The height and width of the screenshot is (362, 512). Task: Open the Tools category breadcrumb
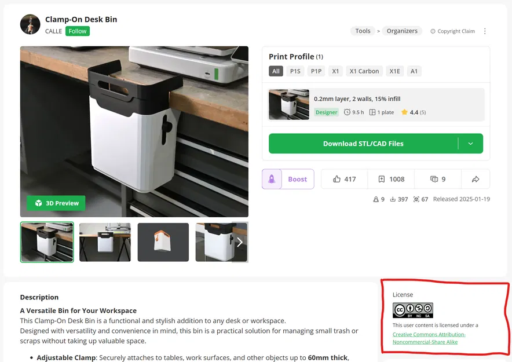click(363, 31)
